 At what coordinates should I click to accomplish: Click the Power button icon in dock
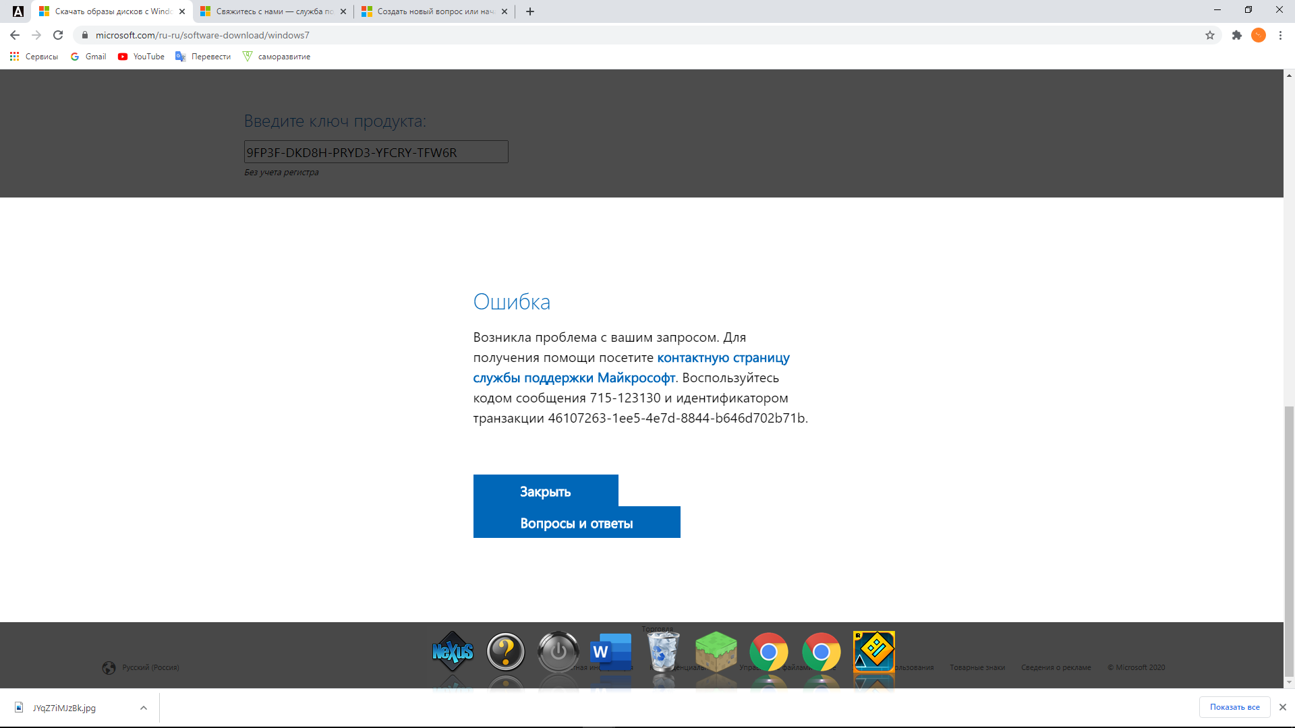point(558,652)
